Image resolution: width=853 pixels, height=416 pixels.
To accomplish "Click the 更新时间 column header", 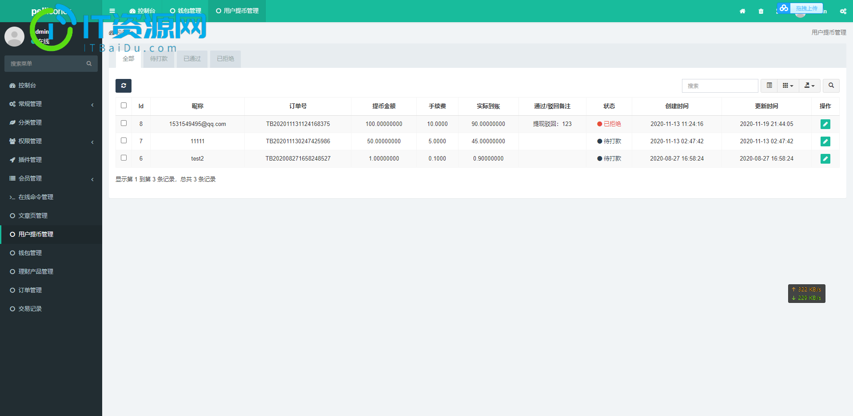I will 766,106.
